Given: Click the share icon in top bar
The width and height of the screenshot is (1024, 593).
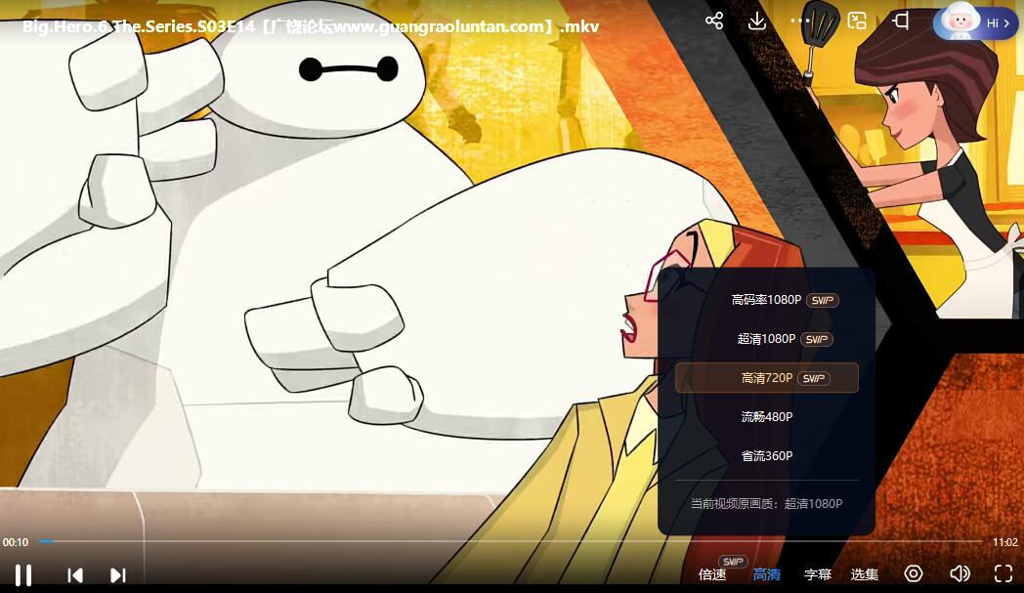Looking at the screenshot, I should (714, 21).
